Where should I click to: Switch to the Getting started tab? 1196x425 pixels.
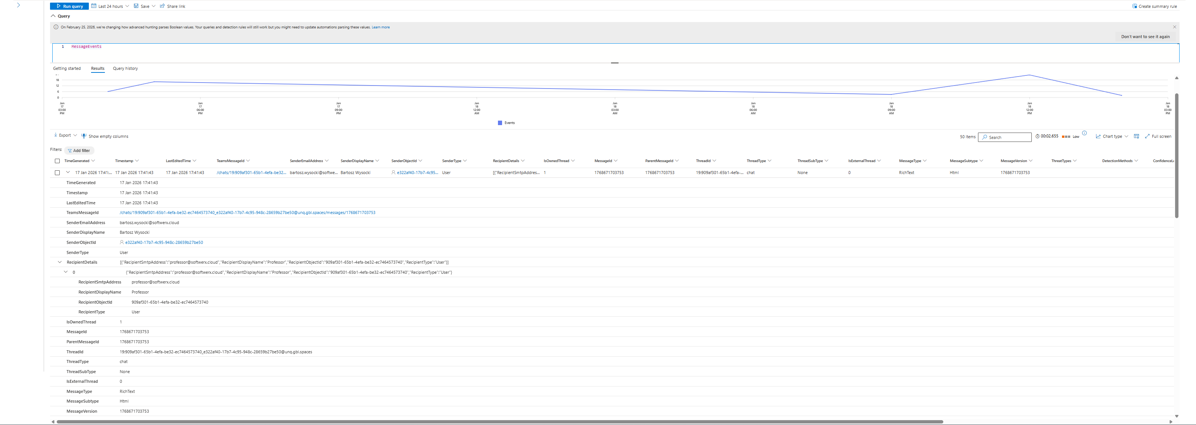67,69
